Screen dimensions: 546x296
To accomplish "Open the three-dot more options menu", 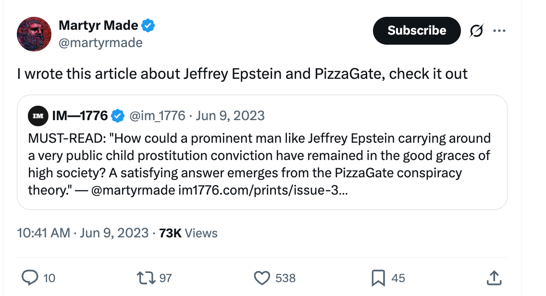I will 499,31.
